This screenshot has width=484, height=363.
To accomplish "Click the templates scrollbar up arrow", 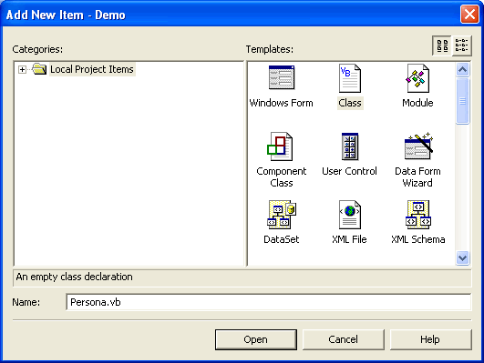I will [462, 69].
